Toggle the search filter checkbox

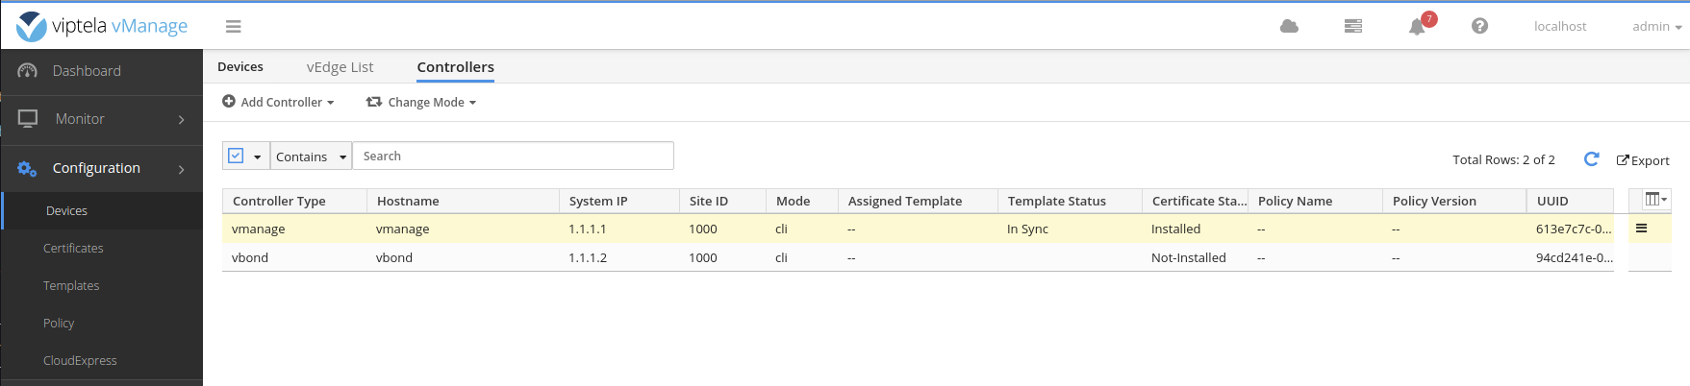[237, 156]
